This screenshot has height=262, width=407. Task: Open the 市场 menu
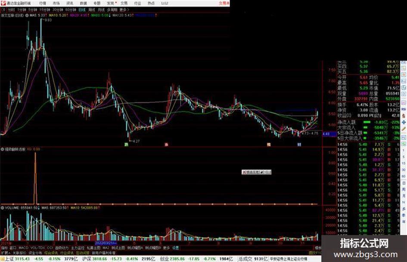pyautogui.click(x=56, y=3)
